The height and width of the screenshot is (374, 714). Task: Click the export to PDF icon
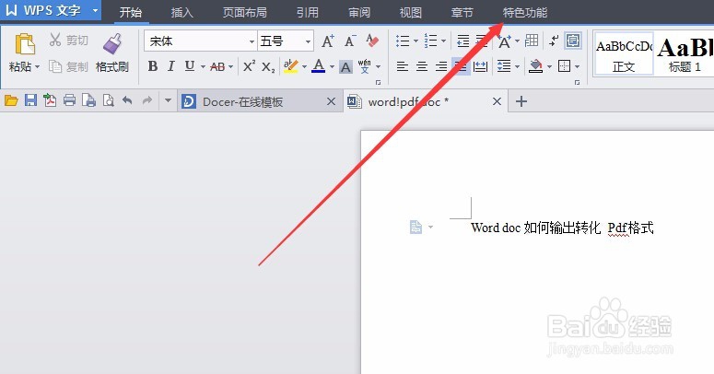[50, 100]
